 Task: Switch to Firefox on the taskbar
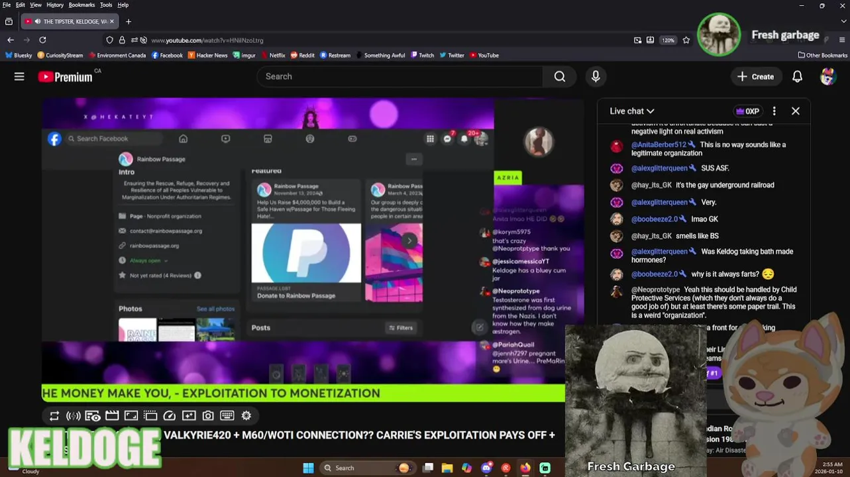525,468
